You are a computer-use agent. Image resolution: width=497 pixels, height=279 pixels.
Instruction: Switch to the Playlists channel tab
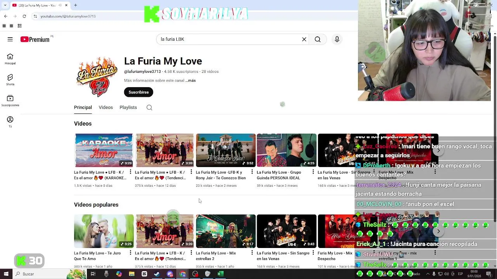point(128,108)
